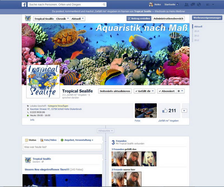Open the Aquaristik nach Maß cover photo
Image resolution: width=224 pixels, height=187 pixels.
coord(106,54)
